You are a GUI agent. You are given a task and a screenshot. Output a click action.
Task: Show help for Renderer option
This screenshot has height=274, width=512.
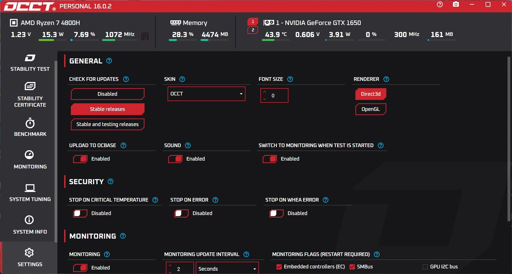(x=386, y=79)
